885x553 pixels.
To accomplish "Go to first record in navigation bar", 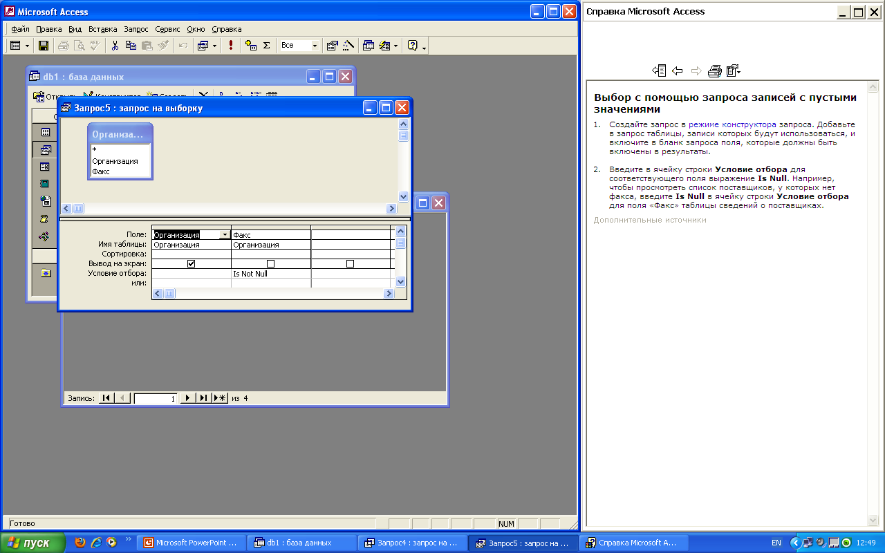I will coord(106,398).
